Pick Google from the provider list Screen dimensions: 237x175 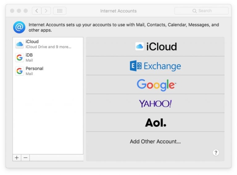coord(155,85)
